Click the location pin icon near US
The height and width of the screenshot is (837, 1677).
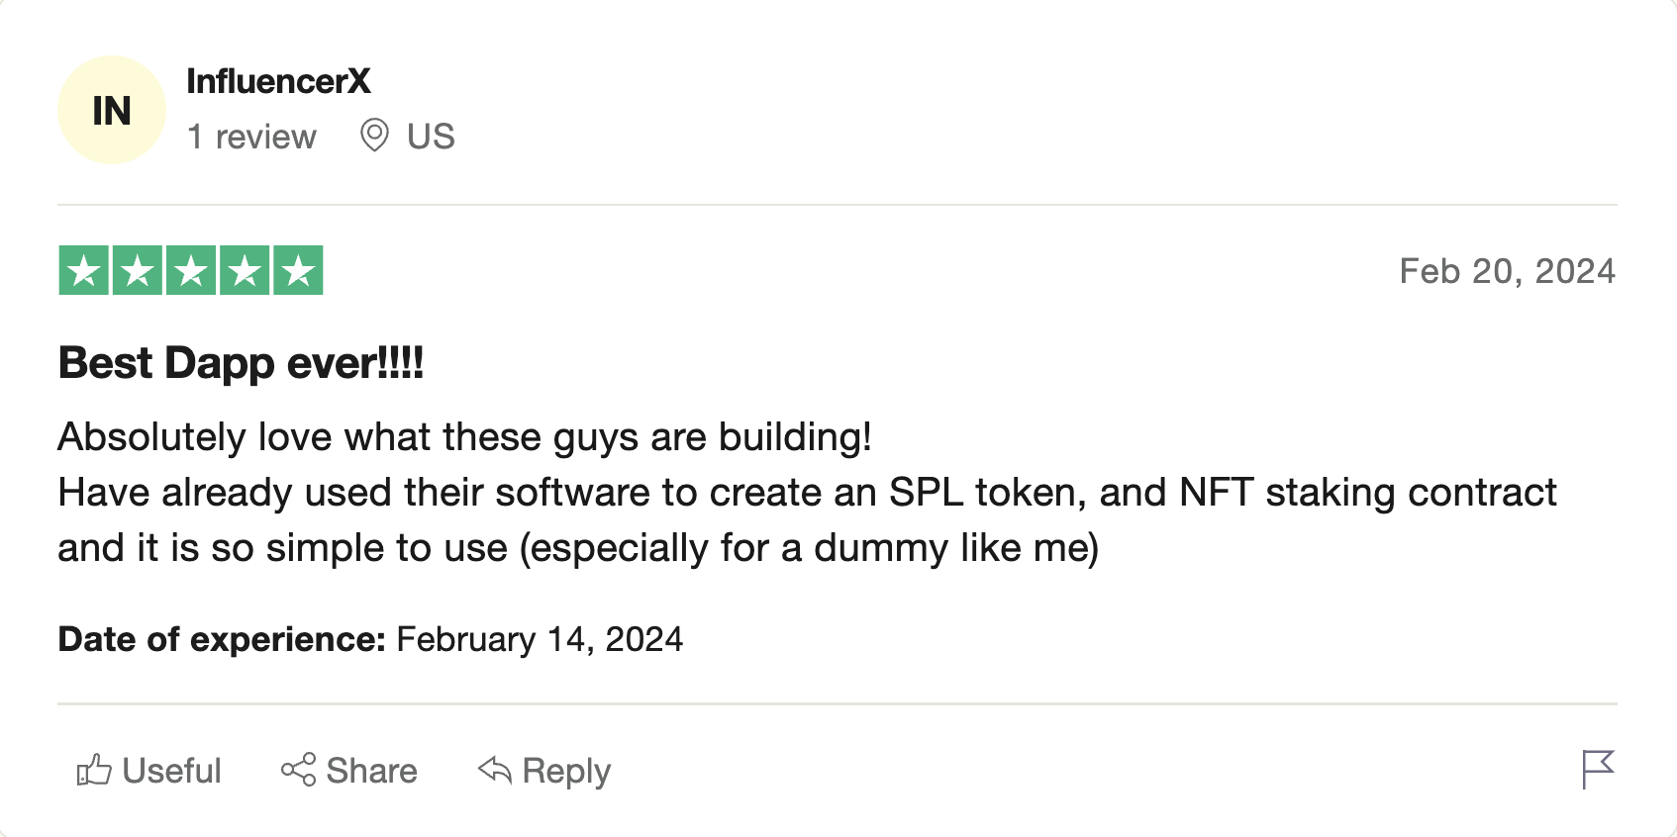[374, 136]
